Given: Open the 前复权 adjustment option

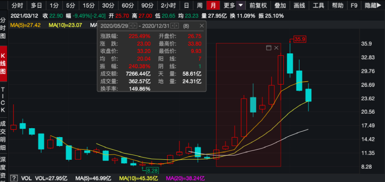Looking at the screenshot, I should coord(258,5).
